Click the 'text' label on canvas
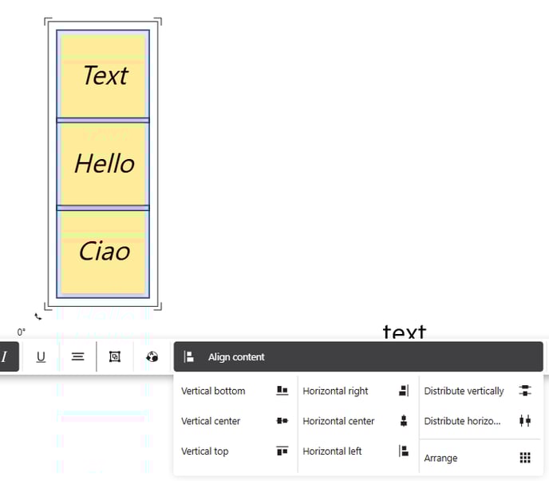Image resolution: width=549 pixels, height=481 pixels. point(405,332)
